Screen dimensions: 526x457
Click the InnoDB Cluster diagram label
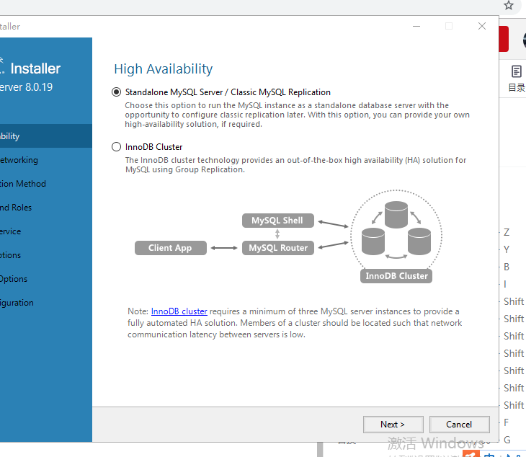point(396,276)
